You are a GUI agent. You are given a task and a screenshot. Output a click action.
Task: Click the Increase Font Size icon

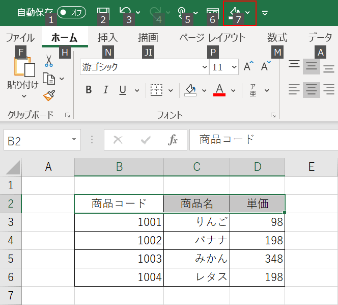248,66
